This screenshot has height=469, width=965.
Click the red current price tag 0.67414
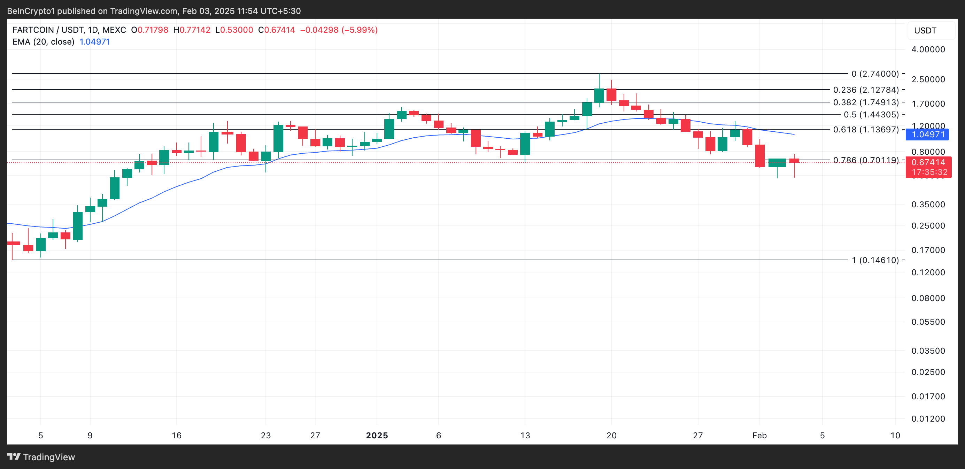pyautogui.click(x=928, y=163)
